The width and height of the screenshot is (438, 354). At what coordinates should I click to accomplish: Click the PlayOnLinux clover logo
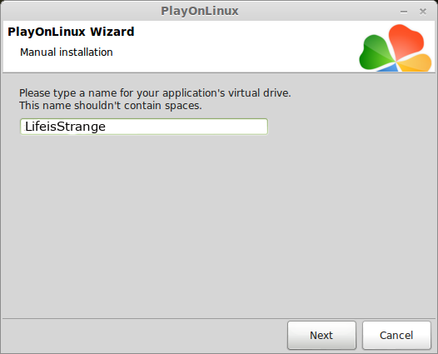point(396,47)
